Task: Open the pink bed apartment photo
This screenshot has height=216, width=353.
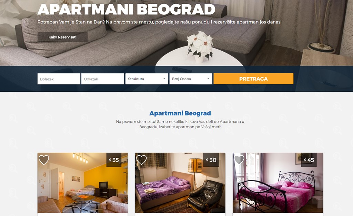Action: pos(278,183)
